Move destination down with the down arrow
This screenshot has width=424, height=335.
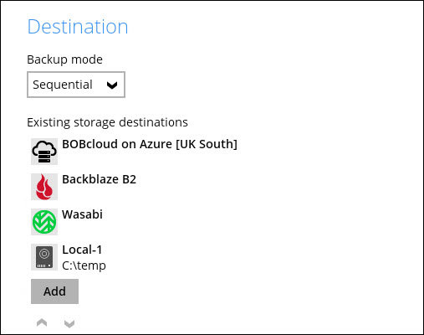[69, 323]
